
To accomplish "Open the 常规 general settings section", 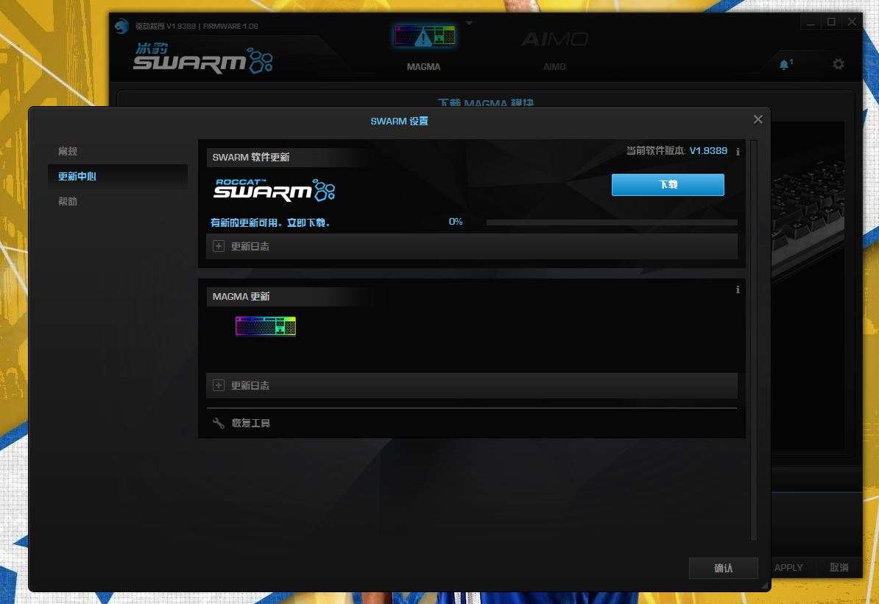I will [x=68, y=151].
